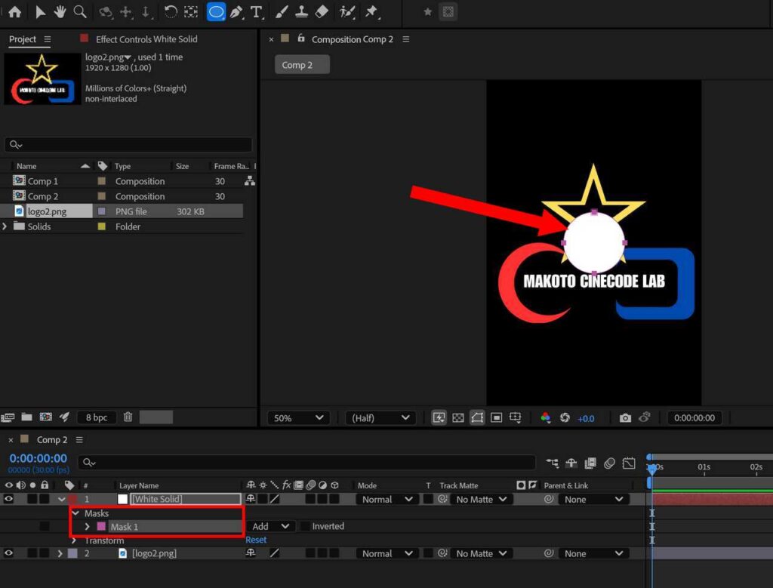Click the timeline current time 0:00:00:00
773x588 pixels.
(38, 458)
